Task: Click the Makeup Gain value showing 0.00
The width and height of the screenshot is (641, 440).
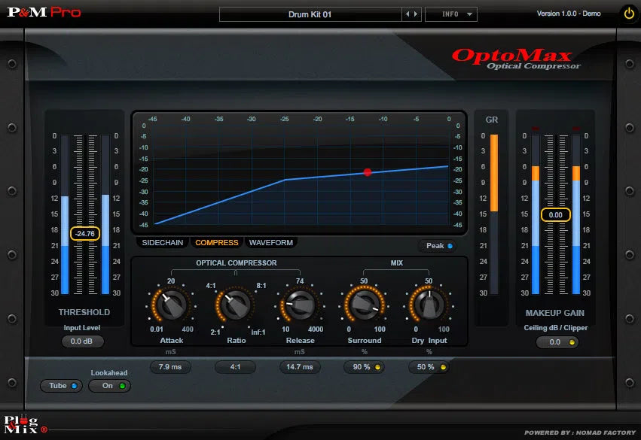Action: coord(555,214)
